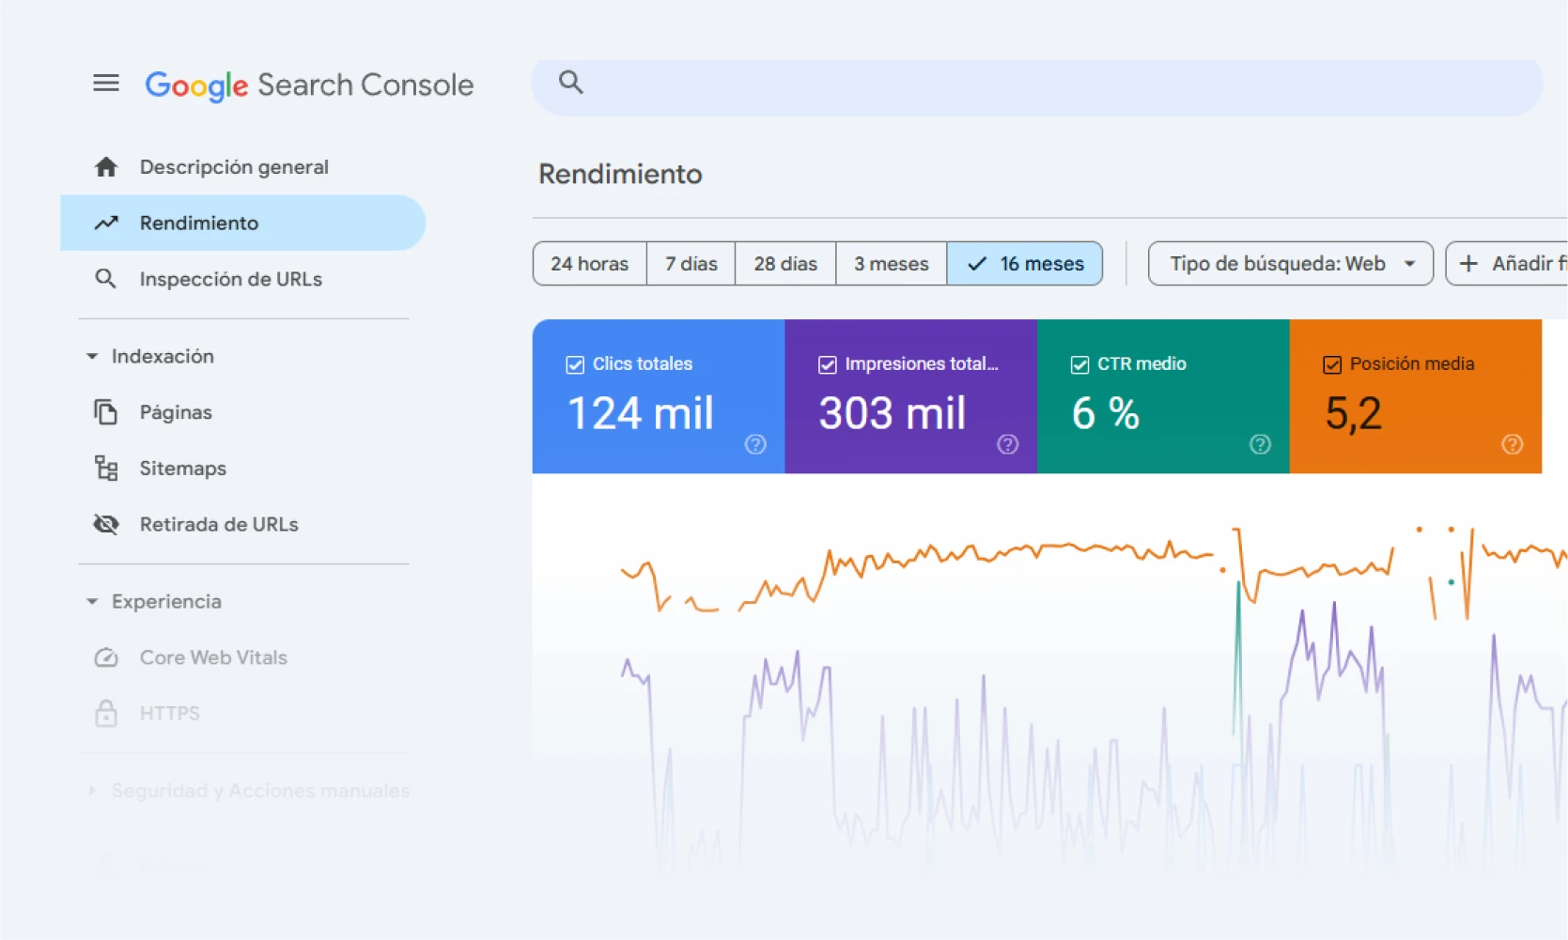
Task: Click the home icon for Descripción general
Action: [x=106, y=167]
